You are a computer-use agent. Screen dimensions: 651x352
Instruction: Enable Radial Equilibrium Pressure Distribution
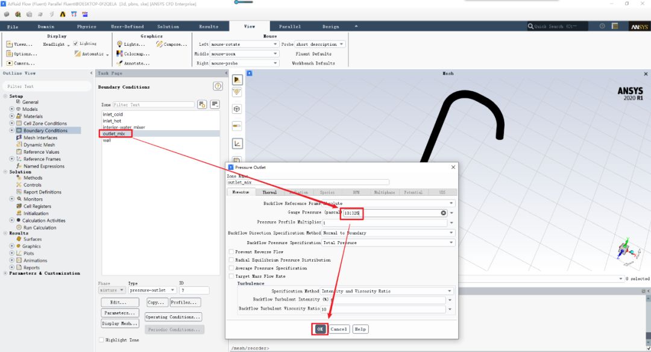(x=231, y=260)
